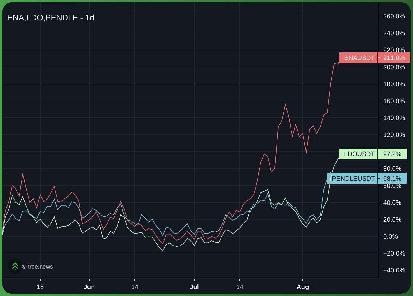Screen dimensions: 413x296
Task: Click the chart title ENA,LDO,PENDLE - 1d
Action: click(x=51, y=18)
